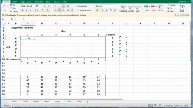Align text to the right
The height and width of the screenshot is (108, 193).
(63, 10)
